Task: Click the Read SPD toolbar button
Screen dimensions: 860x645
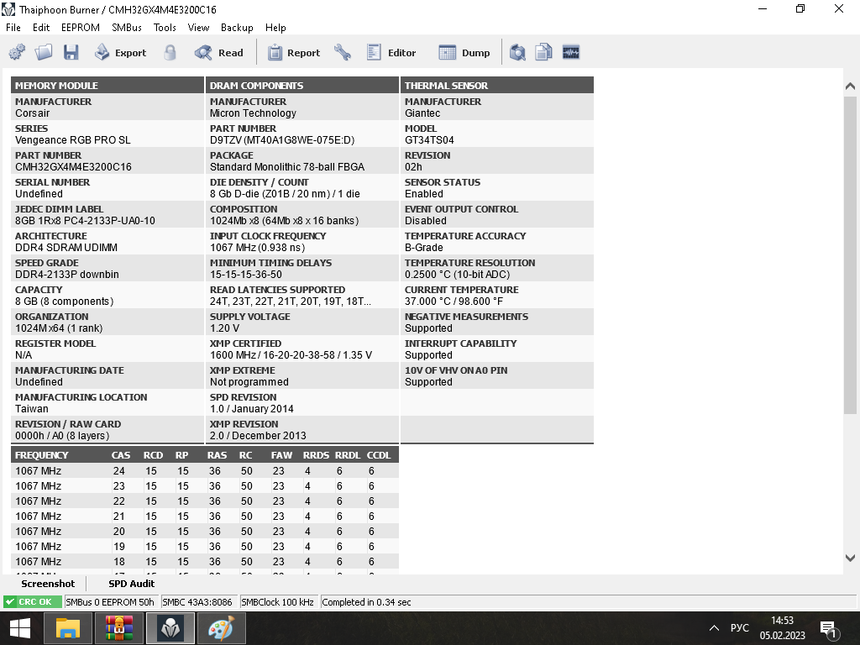Action: pyautogui.click(x=218, y=52)
